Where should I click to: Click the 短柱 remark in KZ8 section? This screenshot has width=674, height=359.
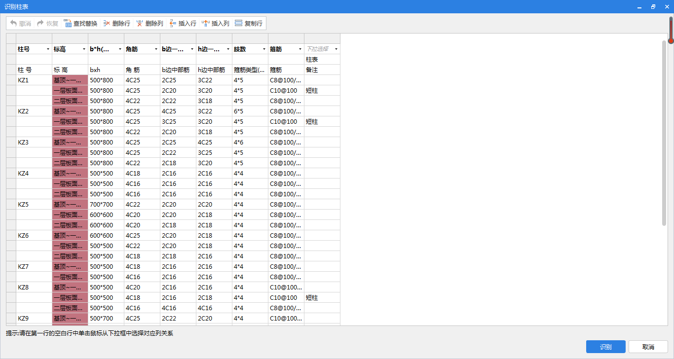click(x=322, y=297)
